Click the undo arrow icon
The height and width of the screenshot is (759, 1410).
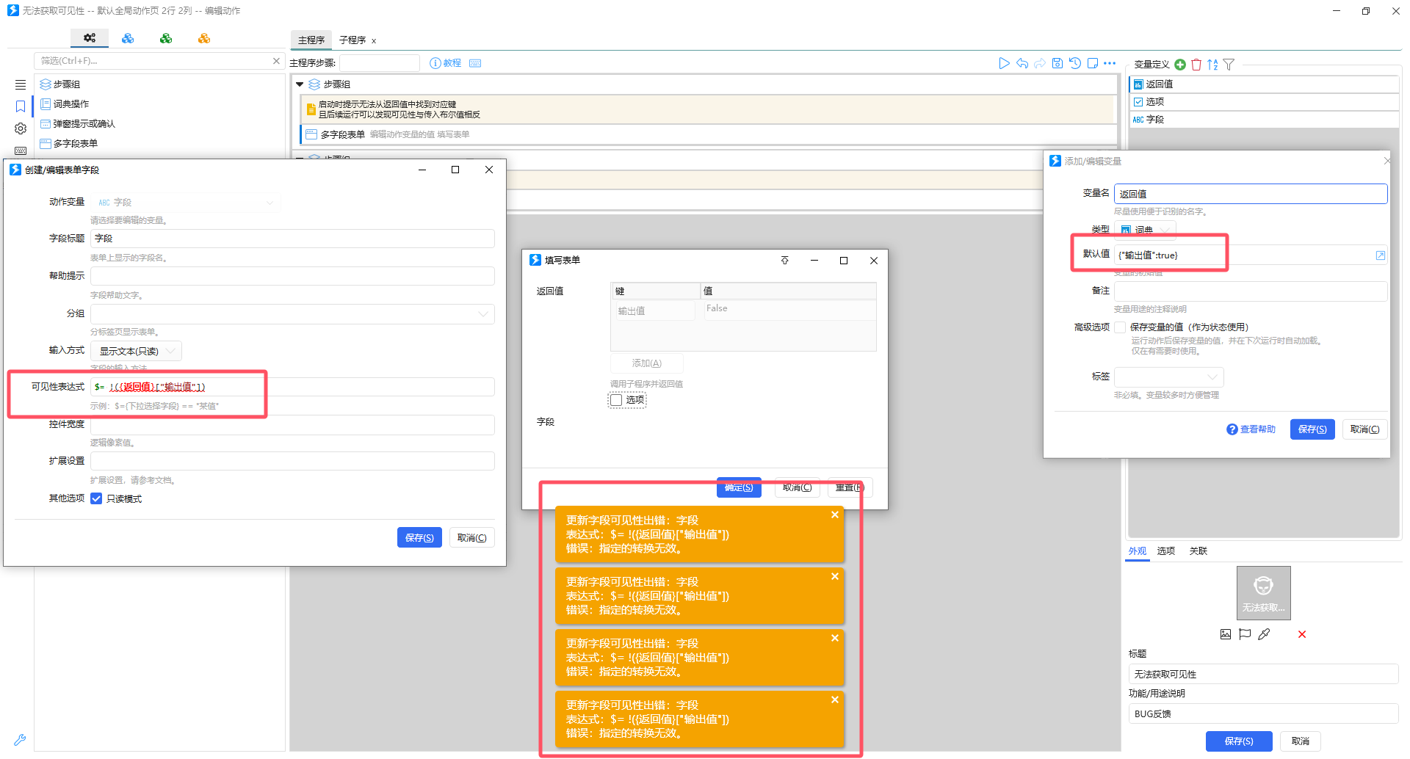pyautogui.click(x=1022, y=64)
